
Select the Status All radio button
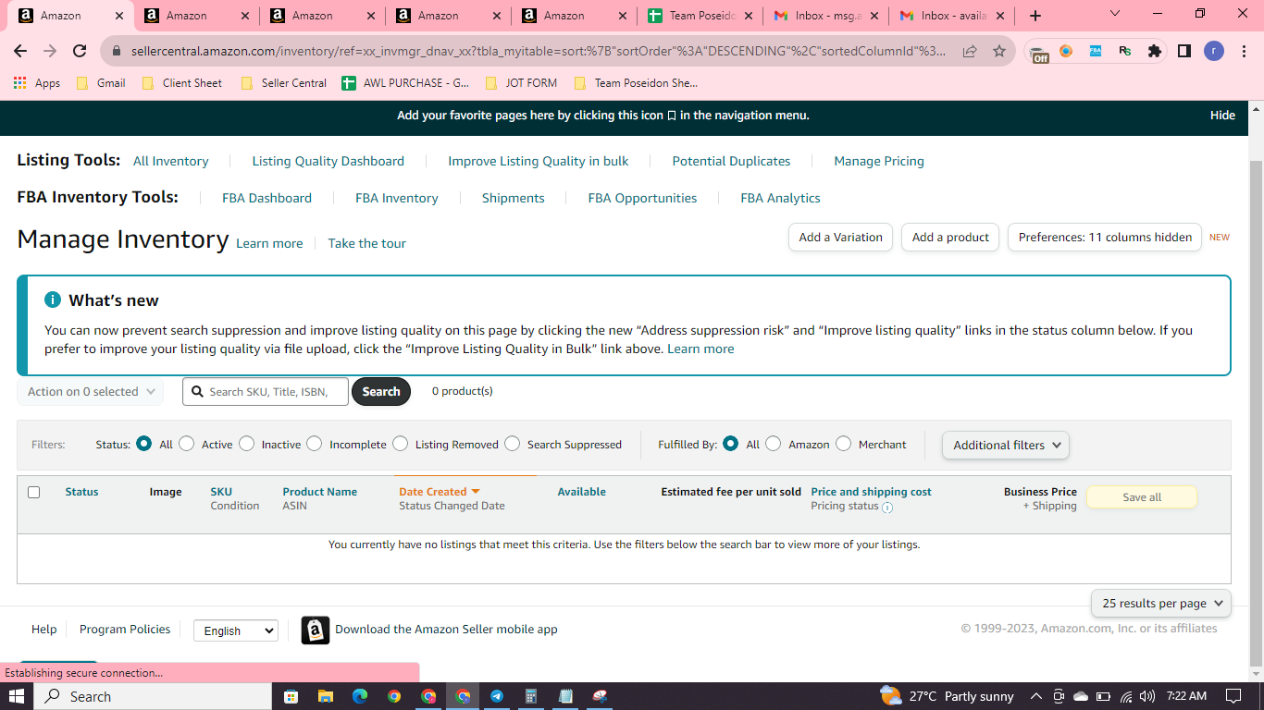pyautogui.click(x=144, y=444)
